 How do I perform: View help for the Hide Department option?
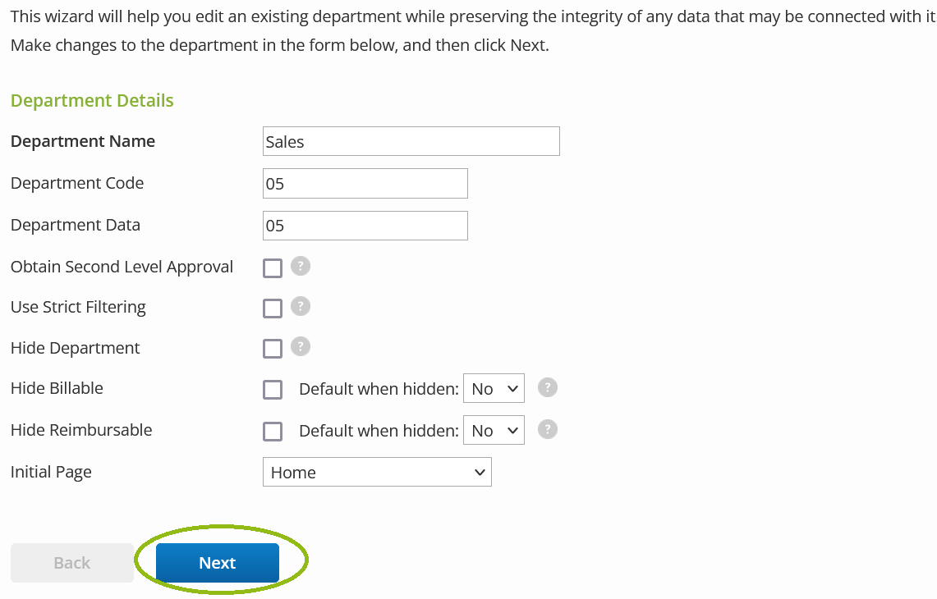coord(300,347)
